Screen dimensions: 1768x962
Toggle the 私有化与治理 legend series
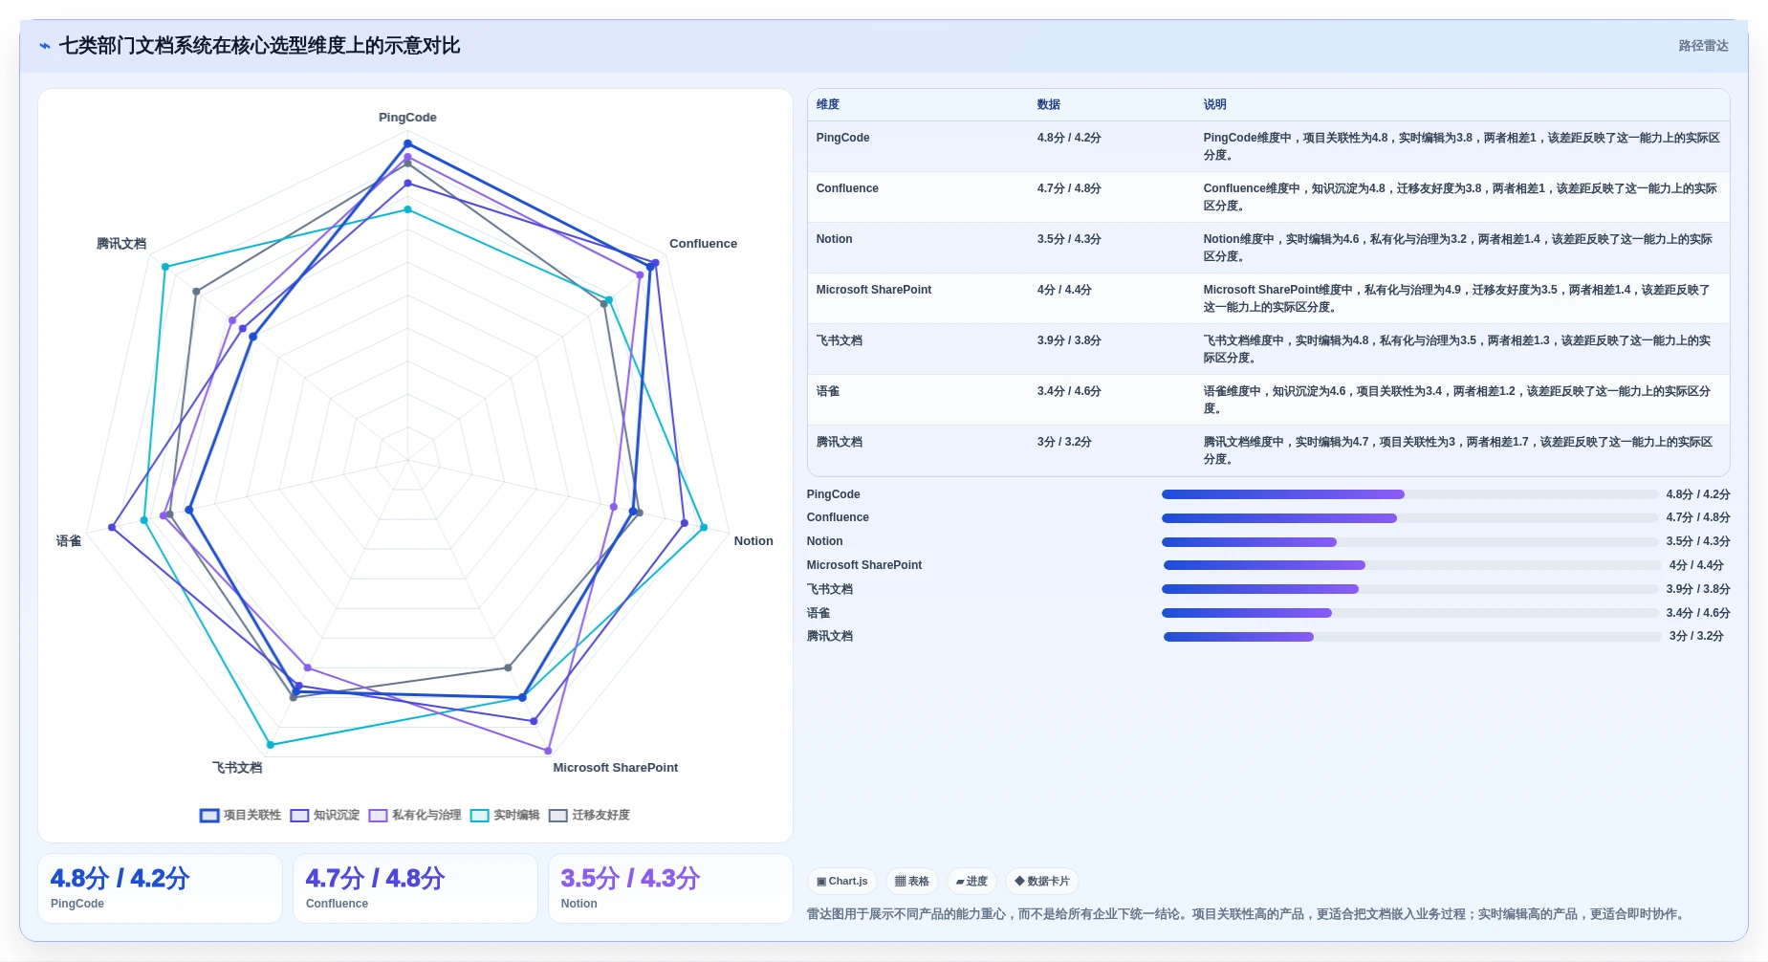coord(414,815)
